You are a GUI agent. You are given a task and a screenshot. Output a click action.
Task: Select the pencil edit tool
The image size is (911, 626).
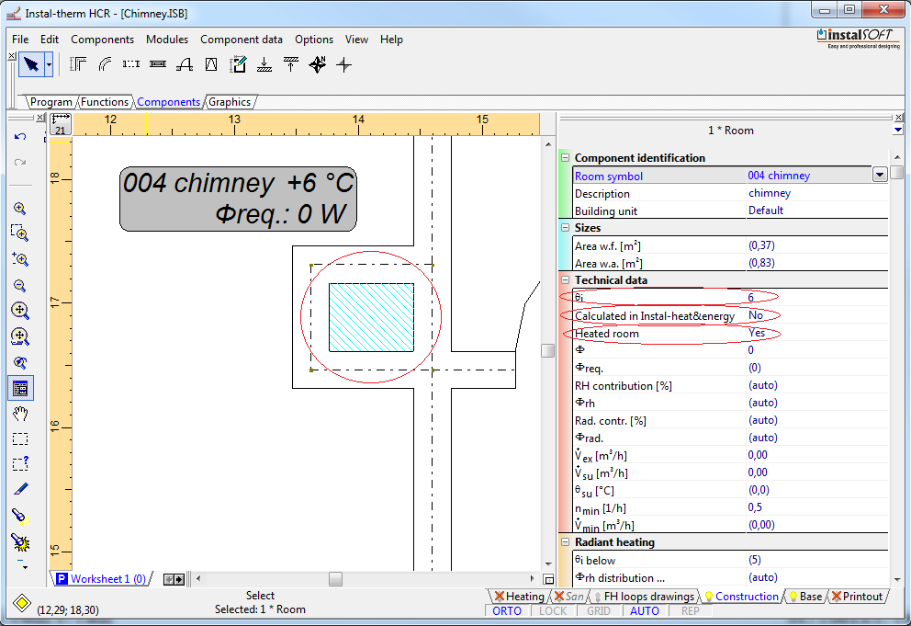(20, 489)
